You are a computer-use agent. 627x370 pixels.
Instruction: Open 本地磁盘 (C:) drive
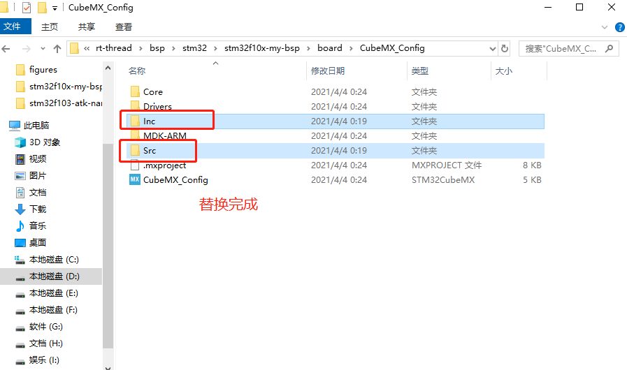click(x=54, y=260)
